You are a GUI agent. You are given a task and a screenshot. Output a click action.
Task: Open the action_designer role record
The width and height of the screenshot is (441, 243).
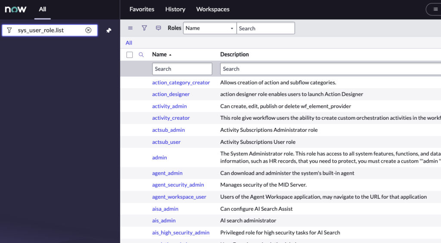171,94
